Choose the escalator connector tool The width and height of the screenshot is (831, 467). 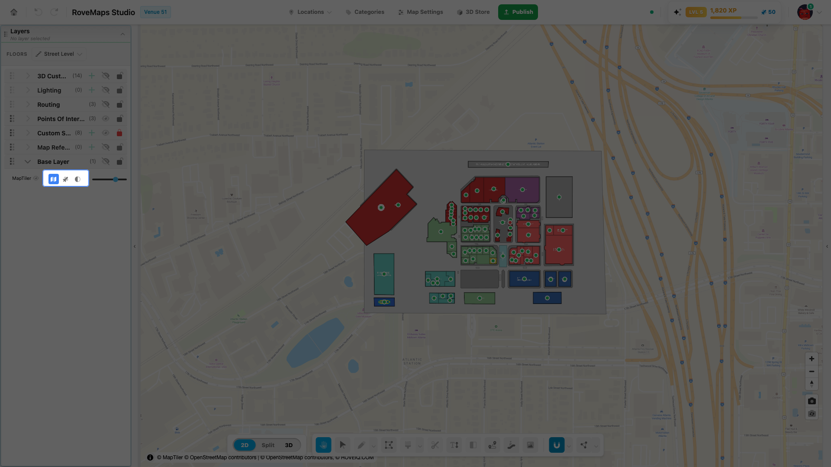click(511, 445)
